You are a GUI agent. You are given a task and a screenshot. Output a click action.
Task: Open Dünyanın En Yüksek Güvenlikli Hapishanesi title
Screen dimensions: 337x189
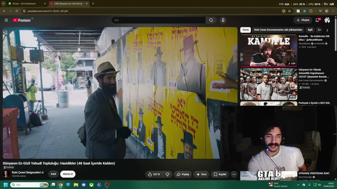(314, 73)
